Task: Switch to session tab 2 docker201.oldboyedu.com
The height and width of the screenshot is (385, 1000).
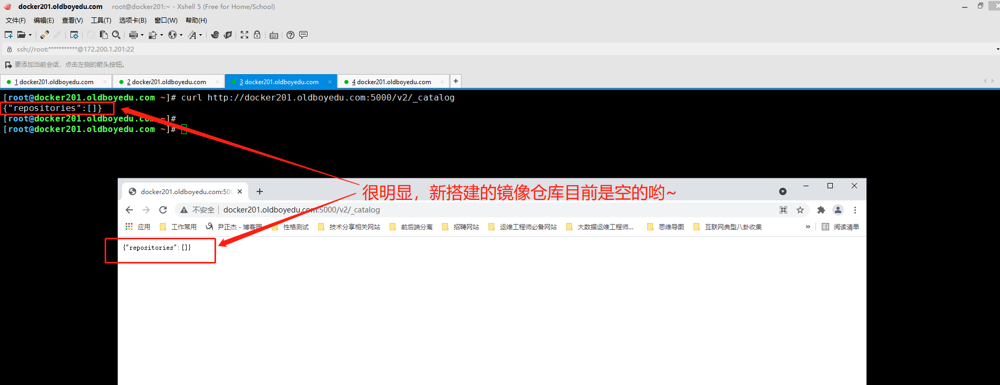Action: pyautogui.click(x=169, y=82)
